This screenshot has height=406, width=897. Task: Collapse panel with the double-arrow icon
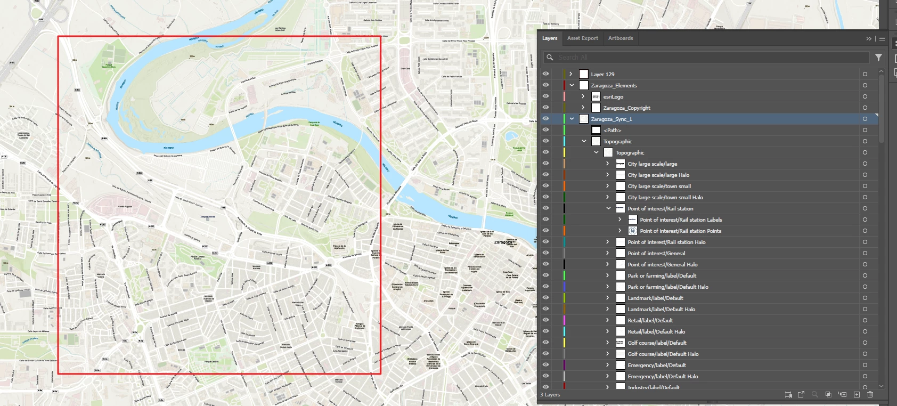869,38
